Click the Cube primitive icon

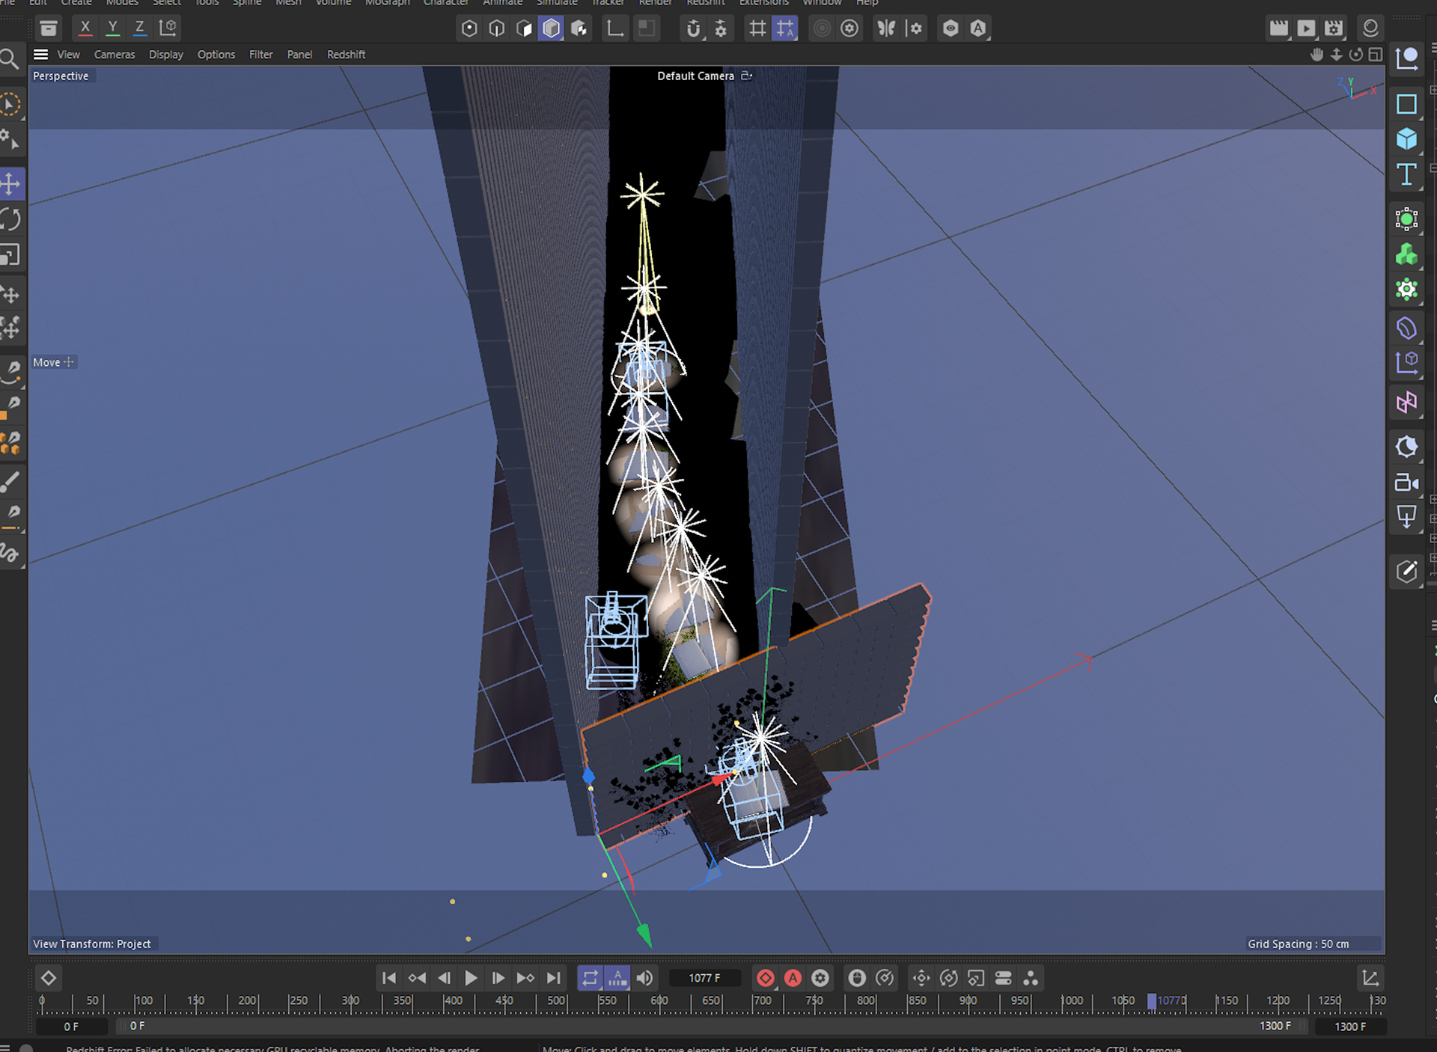coord(1406,139)
